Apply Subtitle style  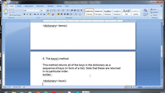(x=136, y=12)
